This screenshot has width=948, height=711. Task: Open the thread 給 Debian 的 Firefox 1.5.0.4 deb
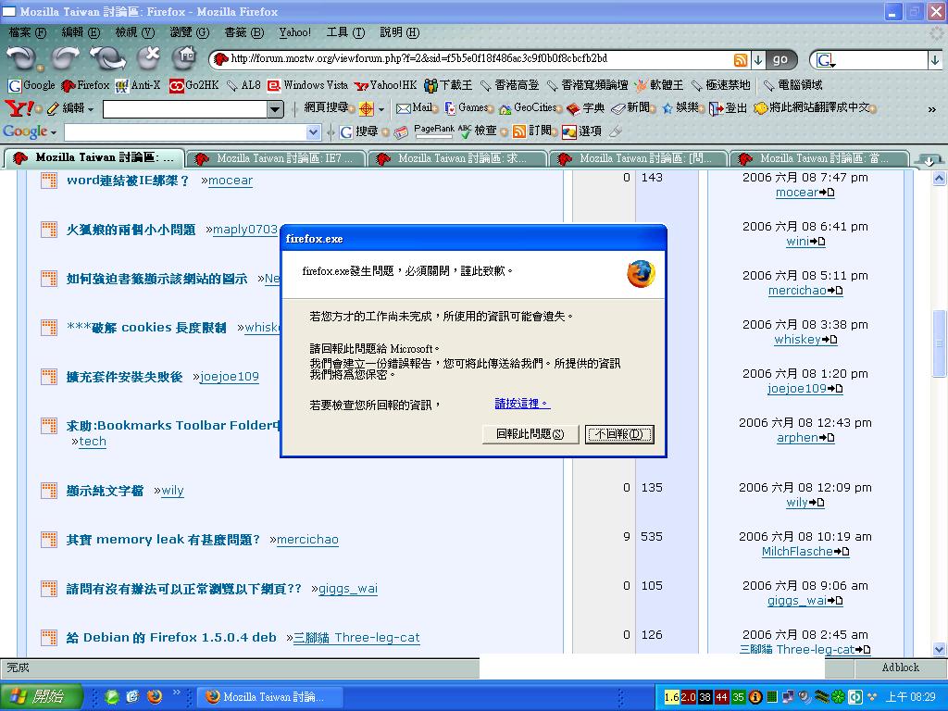(x=171, y=637)
